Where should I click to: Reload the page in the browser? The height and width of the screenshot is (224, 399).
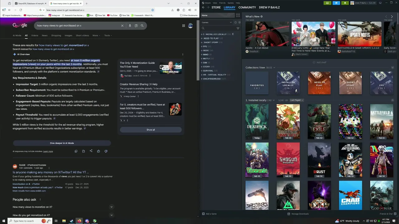coord(21,10)
